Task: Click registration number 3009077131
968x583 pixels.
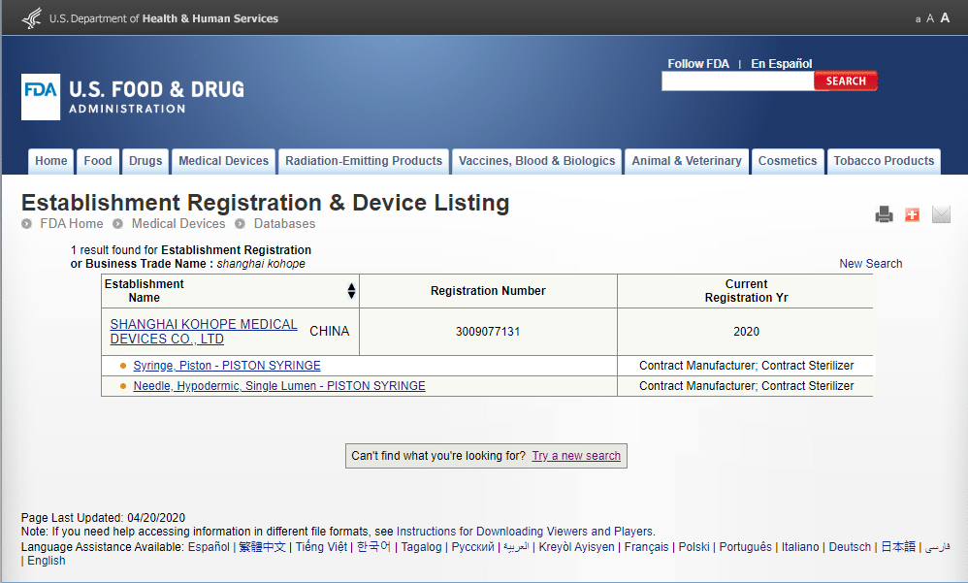Action: (488, 332)
